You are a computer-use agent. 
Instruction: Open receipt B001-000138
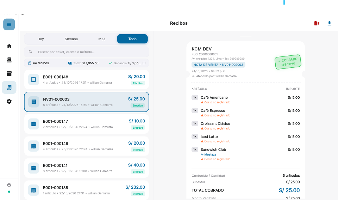87,190
